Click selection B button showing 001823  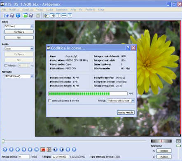pos(164,157)
